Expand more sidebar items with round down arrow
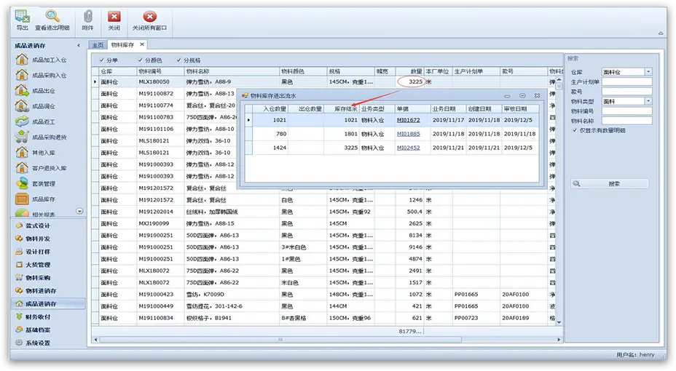The height and width of the screenshot is (371, 676). (x=79, y=211)
